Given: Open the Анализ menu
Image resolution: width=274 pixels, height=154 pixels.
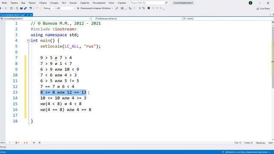Looking at the screenshot, I should (x=73, y=3).
